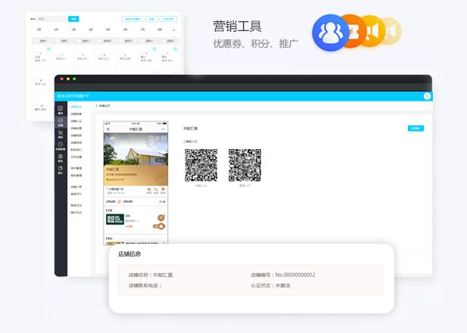Click the orange coupon marketing icon
467x333 pixels.
point(352,32)
